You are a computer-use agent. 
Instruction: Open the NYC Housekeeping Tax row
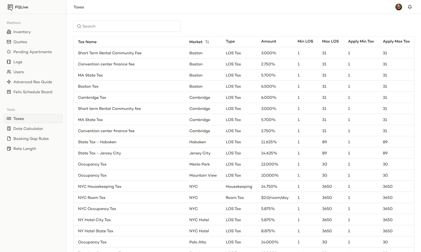(244, 186)
